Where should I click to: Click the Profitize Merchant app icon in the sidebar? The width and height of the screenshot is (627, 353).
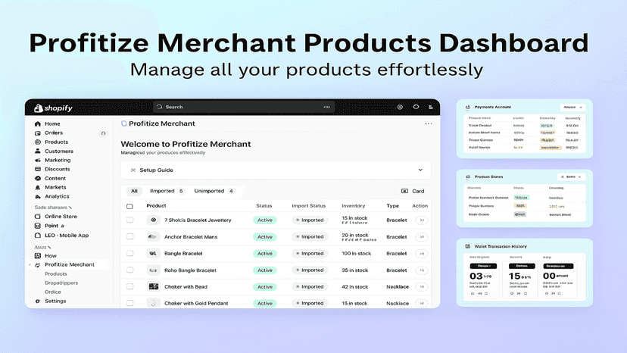(x=38, y=265)
